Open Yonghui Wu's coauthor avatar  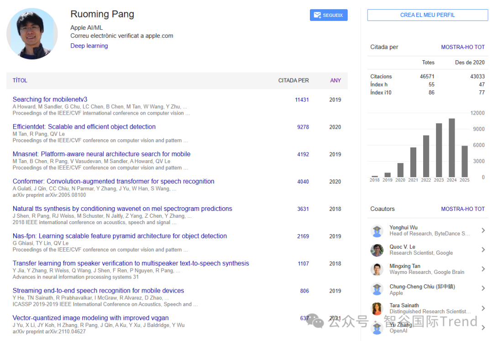tap(377, 231)
